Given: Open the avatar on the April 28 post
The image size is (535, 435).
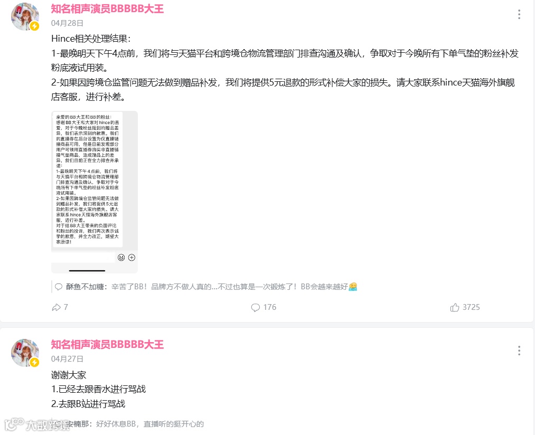Looking at the screenshot, I should coord(25,16).
